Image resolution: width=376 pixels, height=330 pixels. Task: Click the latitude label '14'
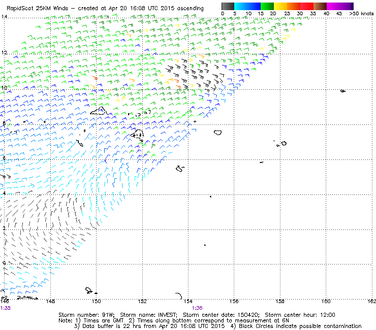pyautogui.click(x=4, y=17)
